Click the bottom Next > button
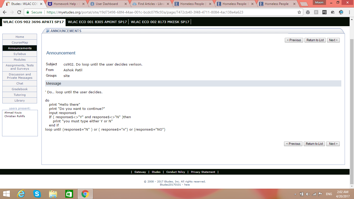The width and height of the screenshot is (354, 199). point(333,144)
